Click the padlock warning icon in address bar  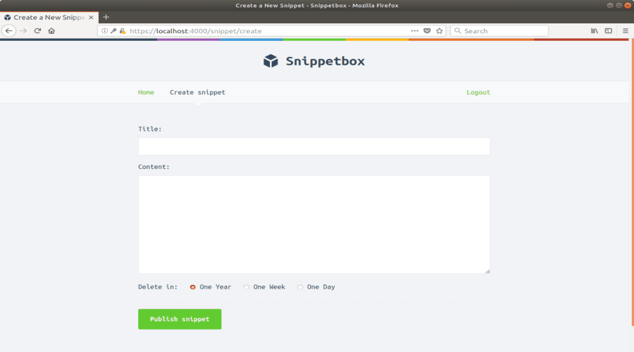(x=123, y=31)
